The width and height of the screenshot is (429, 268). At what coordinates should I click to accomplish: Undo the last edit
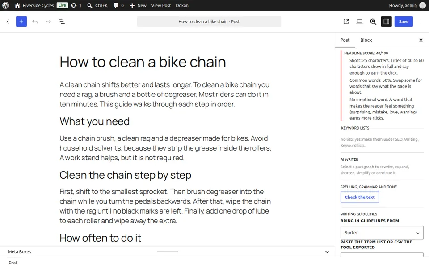35,21
